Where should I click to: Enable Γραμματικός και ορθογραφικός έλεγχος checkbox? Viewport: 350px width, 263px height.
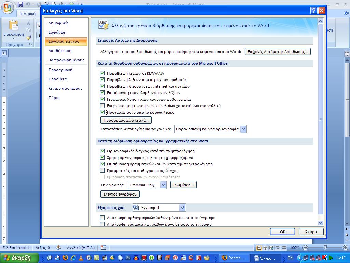102,171
